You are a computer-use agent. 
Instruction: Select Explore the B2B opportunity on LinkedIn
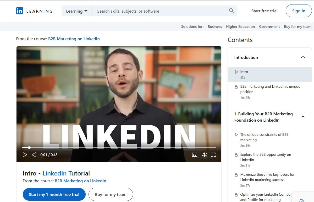click(x=270, y=160)
